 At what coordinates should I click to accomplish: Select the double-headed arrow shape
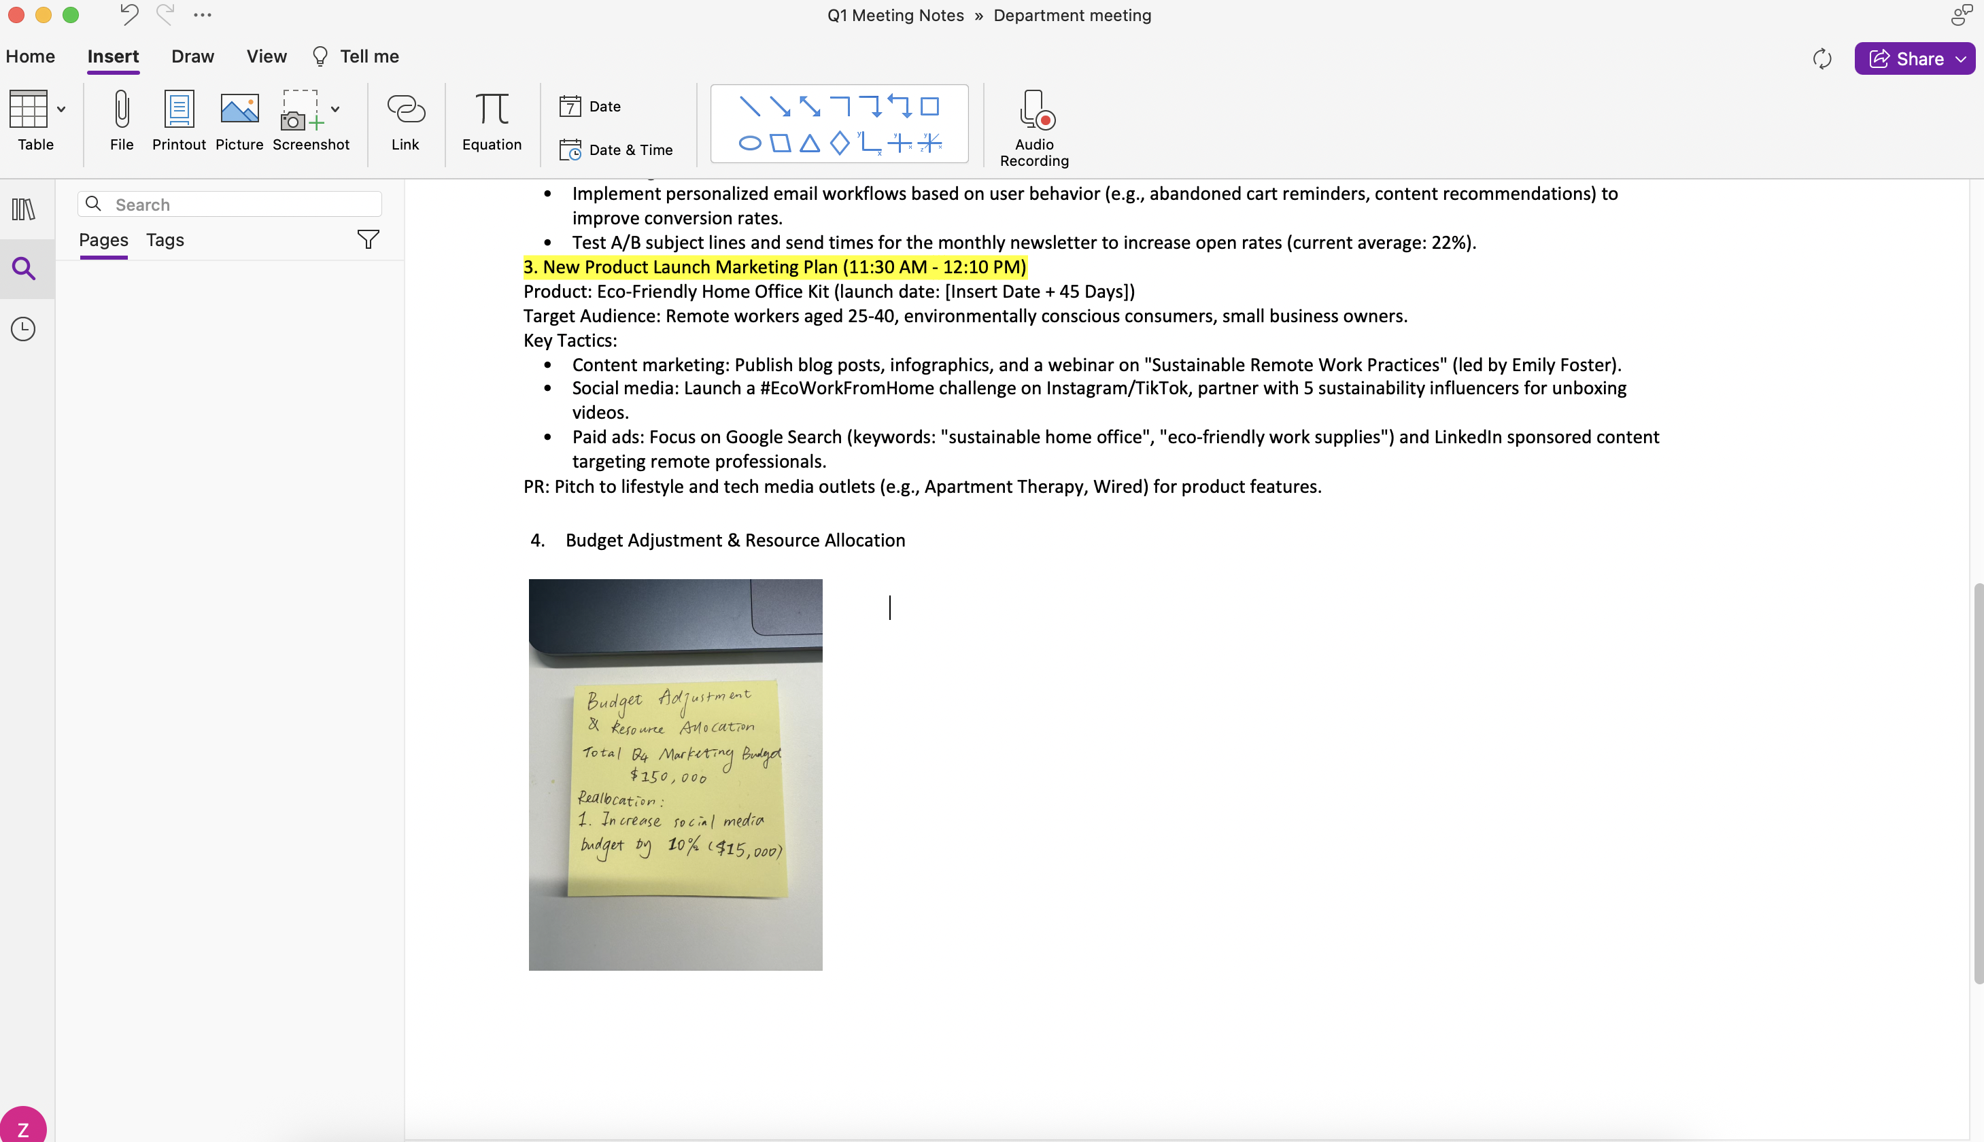point(810,106)
